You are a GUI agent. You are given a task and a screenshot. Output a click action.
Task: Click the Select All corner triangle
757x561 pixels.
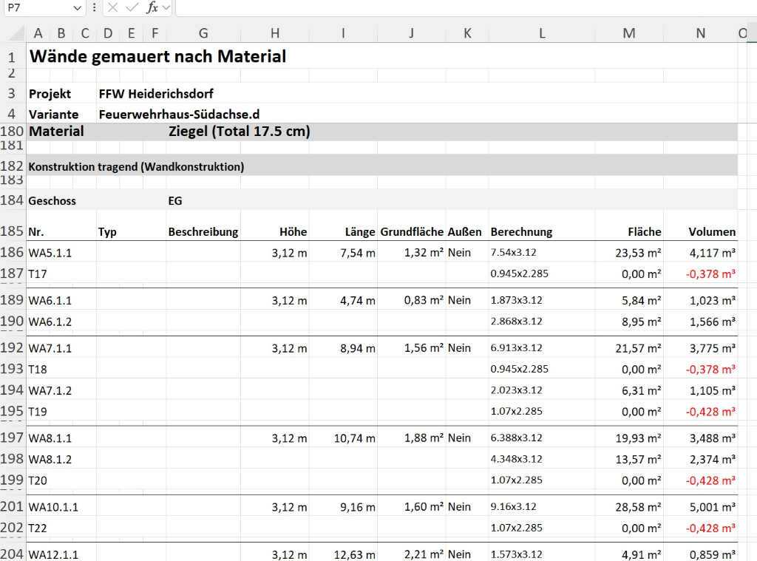coord(16,33)
